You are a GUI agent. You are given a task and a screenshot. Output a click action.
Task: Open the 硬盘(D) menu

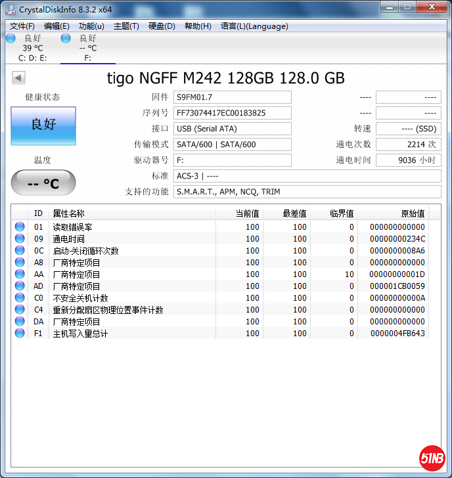click(x=162, y=26)
